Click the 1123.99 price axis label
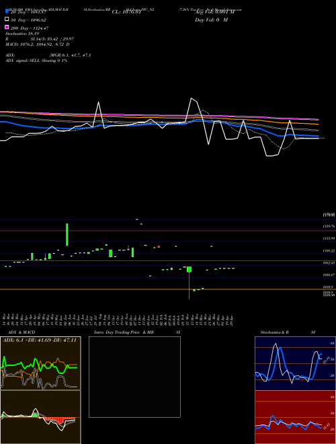Screen dimensions: 336x444 tap(329, 238)
